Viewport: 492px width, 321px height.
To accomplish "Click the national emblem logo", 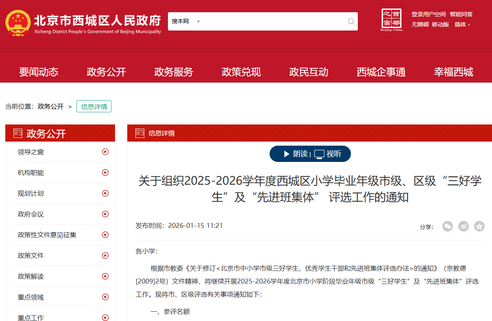I will point(17,23).
